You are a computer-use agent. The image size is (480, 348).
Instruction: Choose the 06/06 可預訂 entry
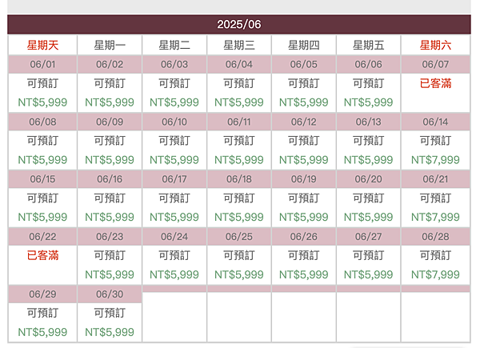click(368, 83)
